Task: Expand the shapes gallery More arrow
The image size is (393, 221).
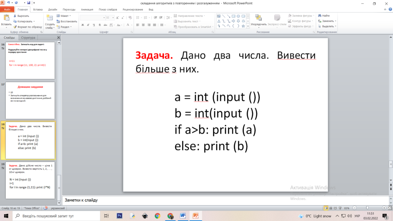Action: pos(248,26)
